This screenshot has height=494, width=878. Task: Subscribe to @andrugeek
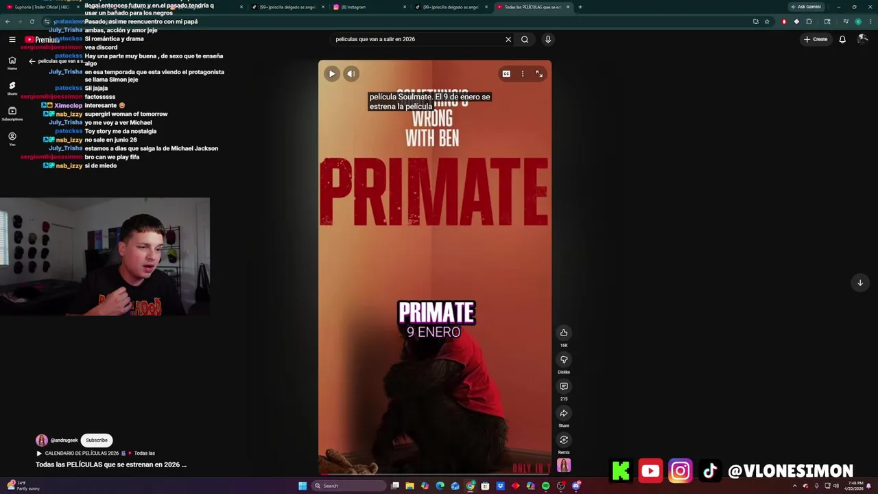[x=97, y=440]
